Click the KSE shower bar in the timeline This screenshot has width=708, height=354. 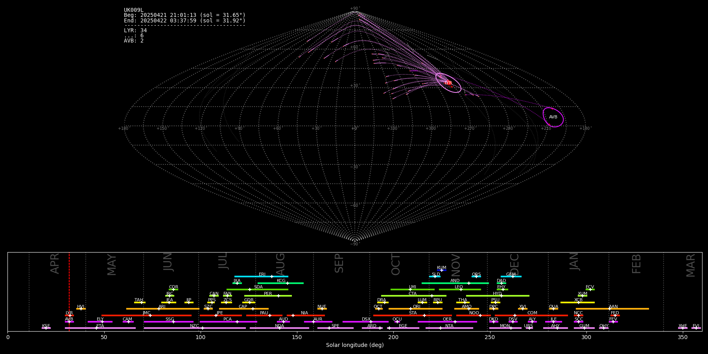pos(46,328)
